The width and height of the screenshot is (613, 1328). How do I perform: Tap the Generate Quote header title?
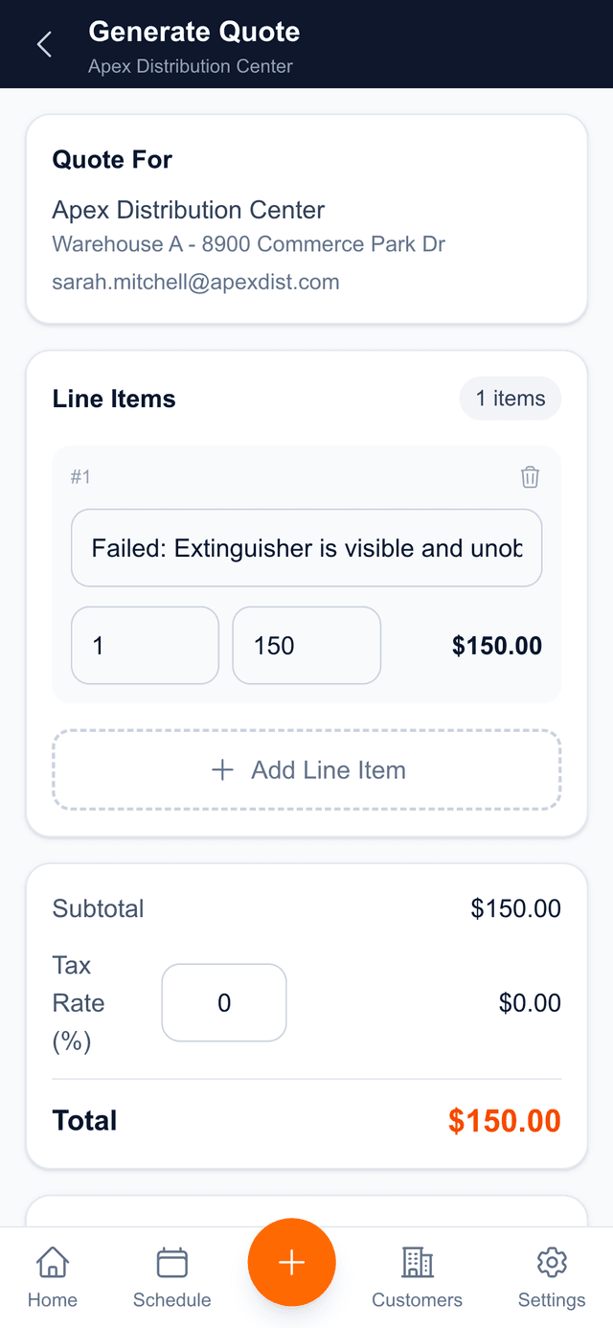(x=194, y=32)
